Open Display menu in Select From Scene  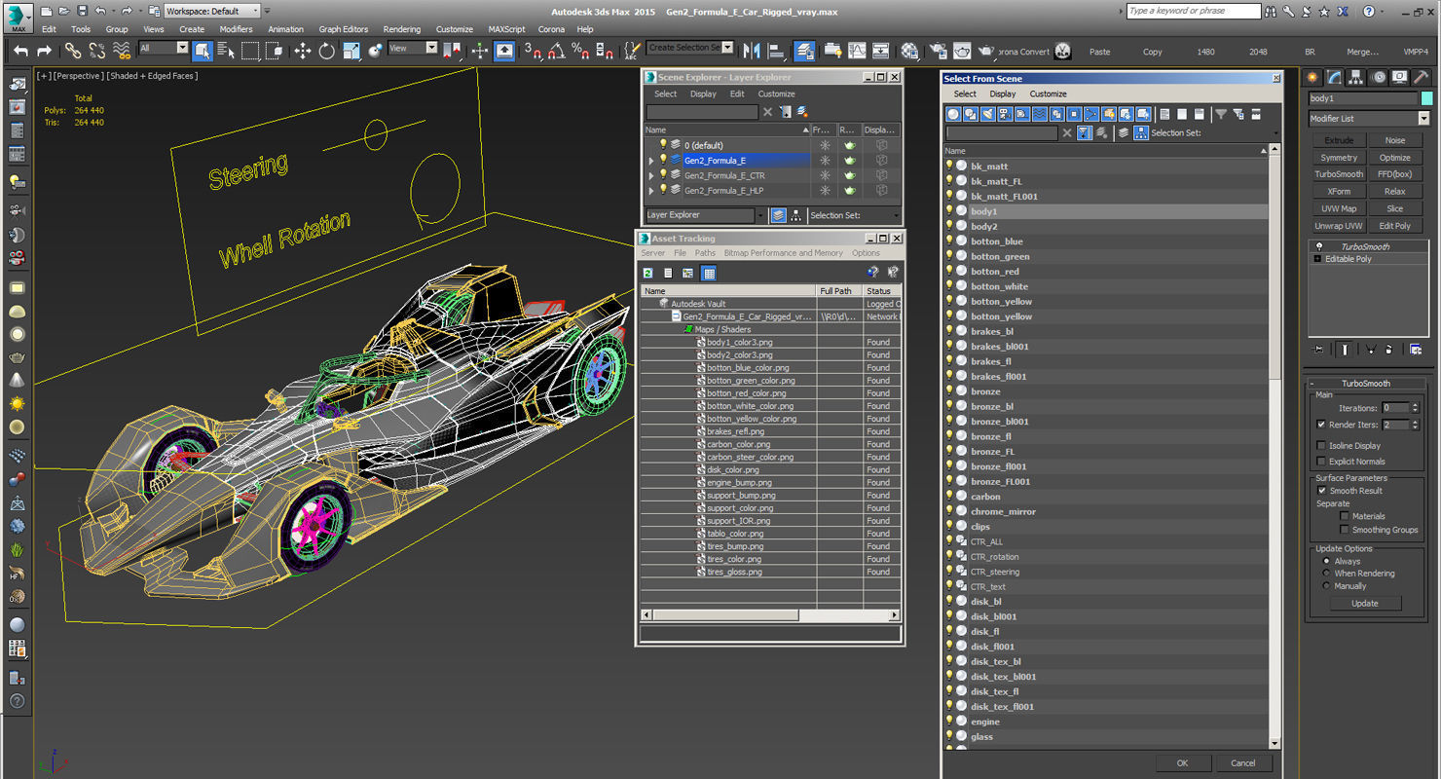(1003, 94)
